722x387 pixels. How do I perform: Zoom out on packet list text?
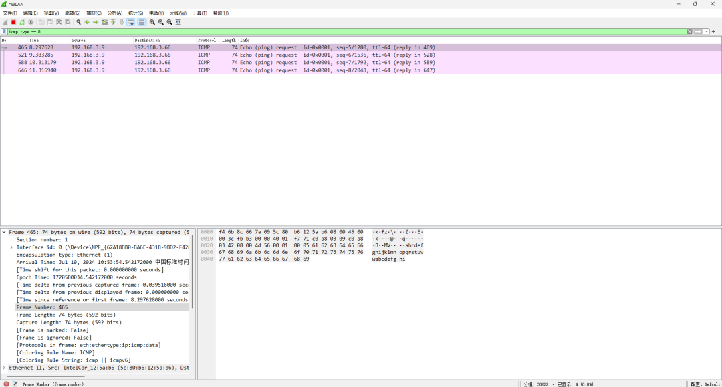[x=161, y=22]
